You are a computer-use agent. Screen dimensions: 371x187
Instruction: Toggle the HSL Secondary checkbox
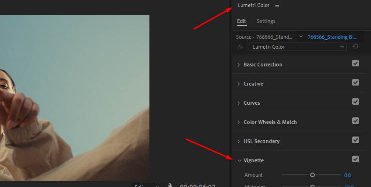click(356, 140)
